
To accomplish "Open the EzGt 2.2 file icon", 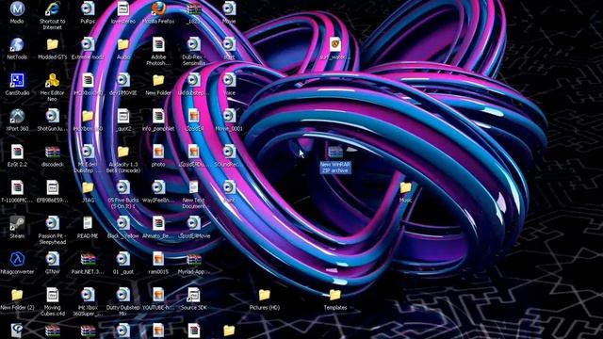I will 17,152.
